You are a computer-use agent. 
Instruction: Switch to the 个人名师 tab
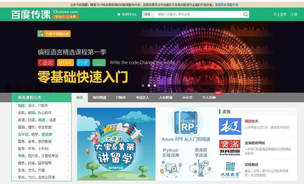(x=209, y=98)
